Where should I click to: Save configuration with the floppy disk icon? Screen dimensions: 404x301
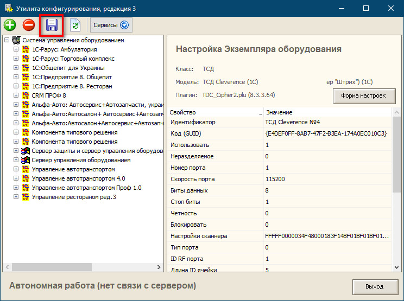52,25
